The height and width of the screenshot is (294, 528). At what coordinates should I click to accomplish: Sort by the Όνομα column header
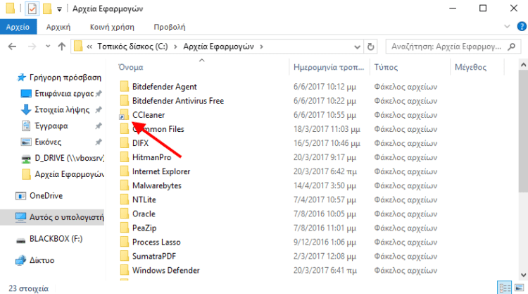[x=131, y=67]
